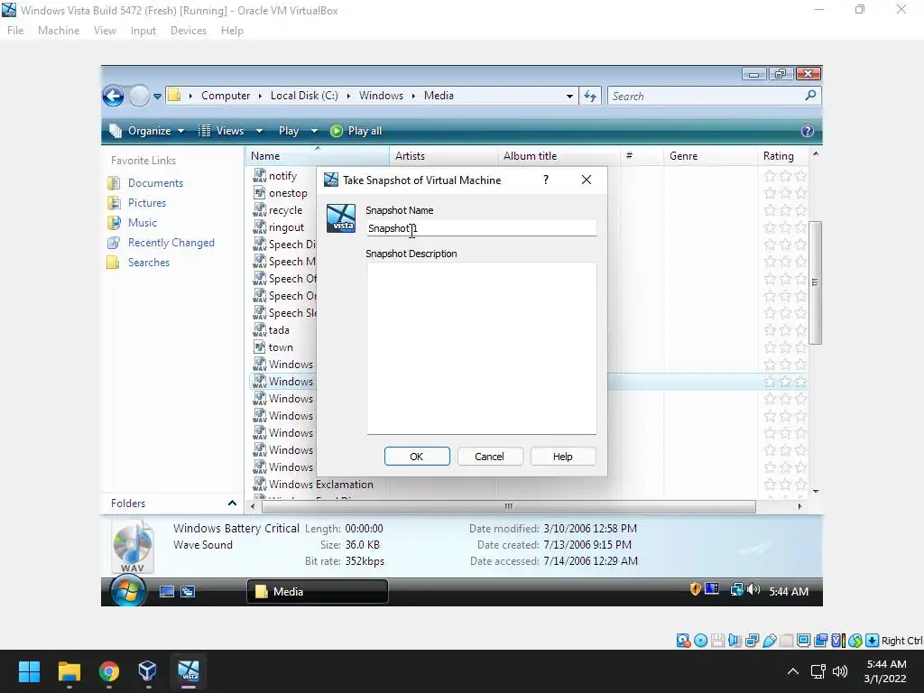The height and width of the screenshot is (693, 924).
Task: Click Help button in snapshot dialog
Action: (x=563, y=457)
